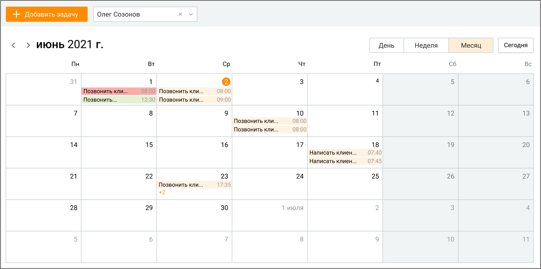541x269 pixels.
Task: Expand the user selection dropdown arrow
Action: (191, 14)
